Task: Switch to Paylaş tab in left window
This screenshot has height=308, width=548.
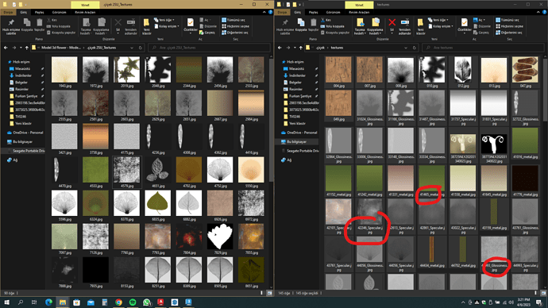Action: (39, 12)
